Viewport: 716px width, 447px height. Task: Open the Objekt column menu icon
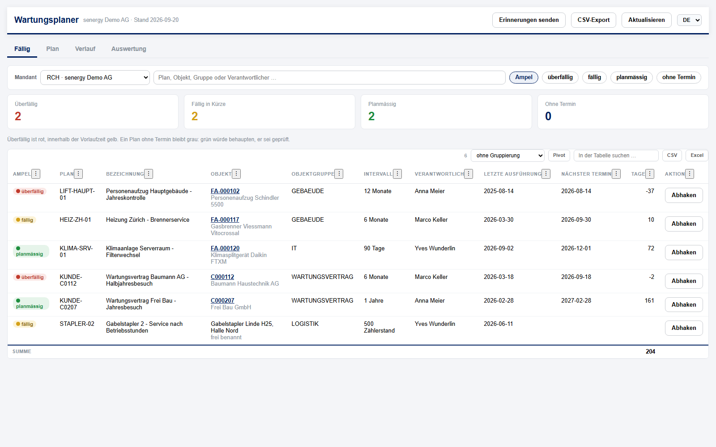pos(236,174)
